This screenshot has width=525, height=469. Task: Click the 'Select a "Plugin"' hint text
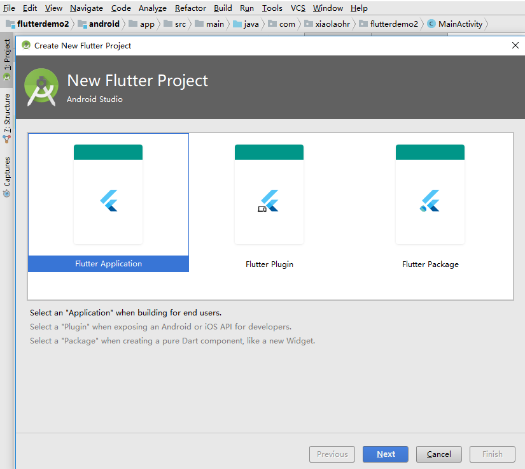pos(161,327)
